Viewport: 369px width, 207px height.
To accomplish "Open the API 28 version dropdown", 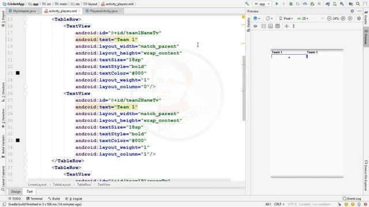I will coord(303,18).
